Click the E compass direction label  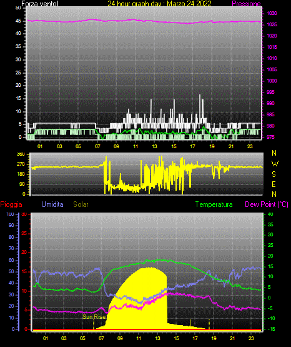(x=274, y=184)
